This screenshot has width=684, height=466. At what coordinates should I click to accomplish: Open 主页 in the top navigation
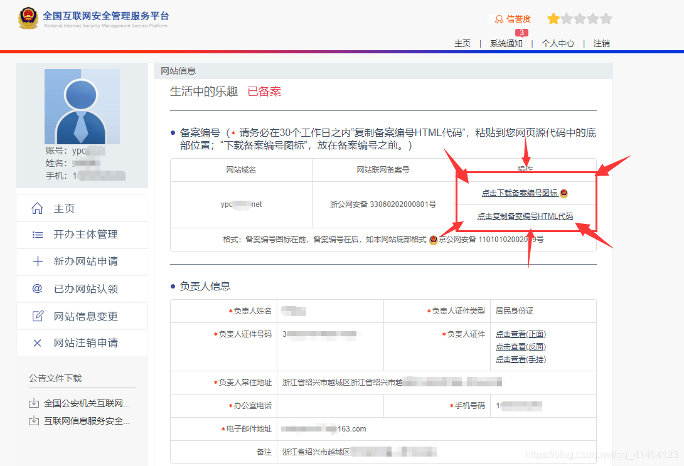click(x=462, y=44)
